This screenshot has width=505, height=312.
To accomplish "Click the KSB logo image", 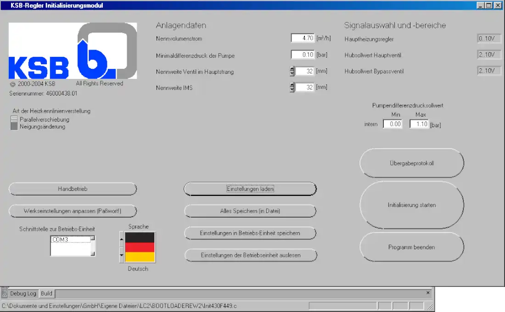I will pyautogui.click(x=73, y=51).
